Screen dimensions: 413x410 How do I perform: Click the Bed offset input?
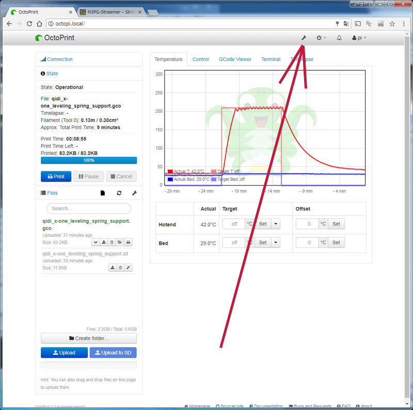click(x=307, y=242)
